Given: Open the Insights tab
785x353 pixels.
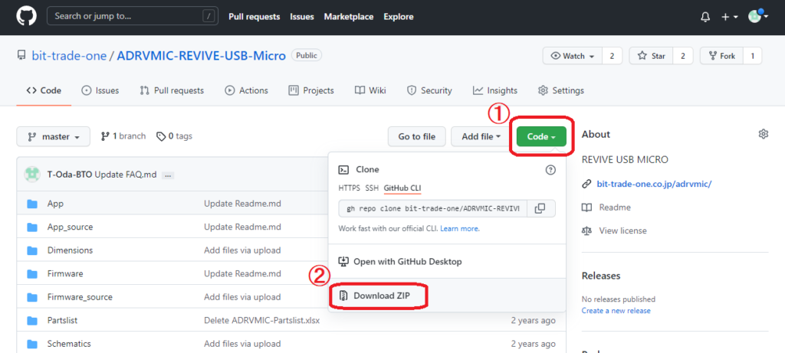Looking at the screenshot, I should click(495, 90).
